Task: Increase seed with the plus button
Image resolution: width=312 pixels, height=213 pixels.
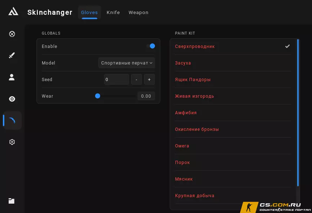Action: click(150, 79)
